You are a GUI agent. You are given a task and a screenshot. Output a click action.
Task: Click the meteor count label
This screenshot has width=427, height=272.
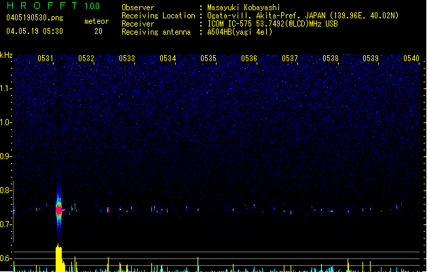(x=96, y=21)
